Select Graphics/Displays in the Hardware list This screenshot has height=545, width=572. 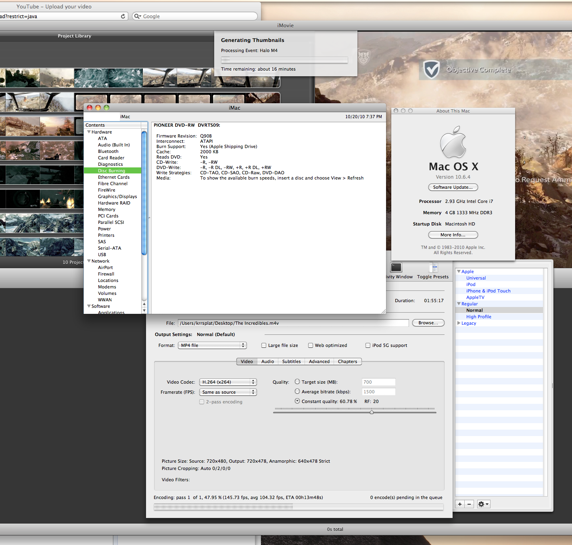(117, 196)
